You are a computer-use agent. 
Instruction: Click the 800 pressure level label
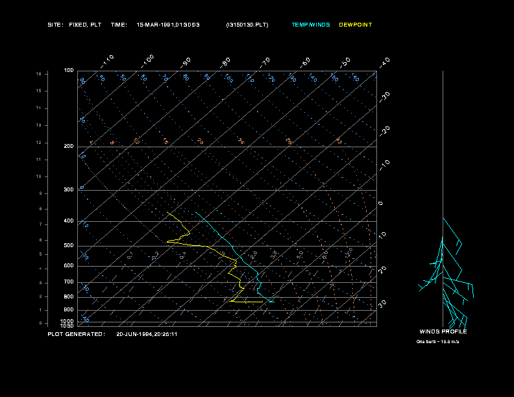click(x=69, y=296)
